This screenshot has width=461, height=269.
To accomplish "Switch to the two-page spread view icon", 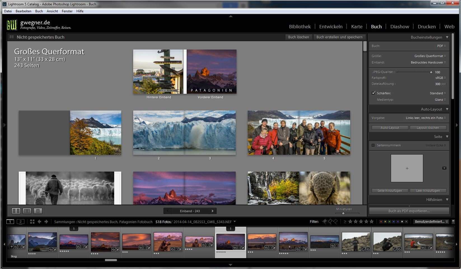I will point(27,211).
